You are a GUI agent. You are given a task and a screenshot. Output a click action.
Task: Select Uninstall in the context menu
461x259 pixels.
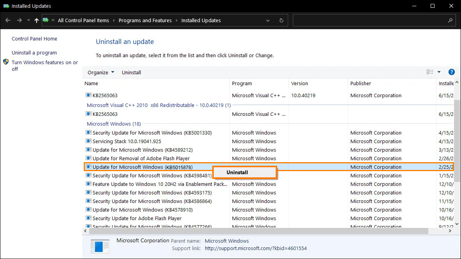tap(245, 172)
